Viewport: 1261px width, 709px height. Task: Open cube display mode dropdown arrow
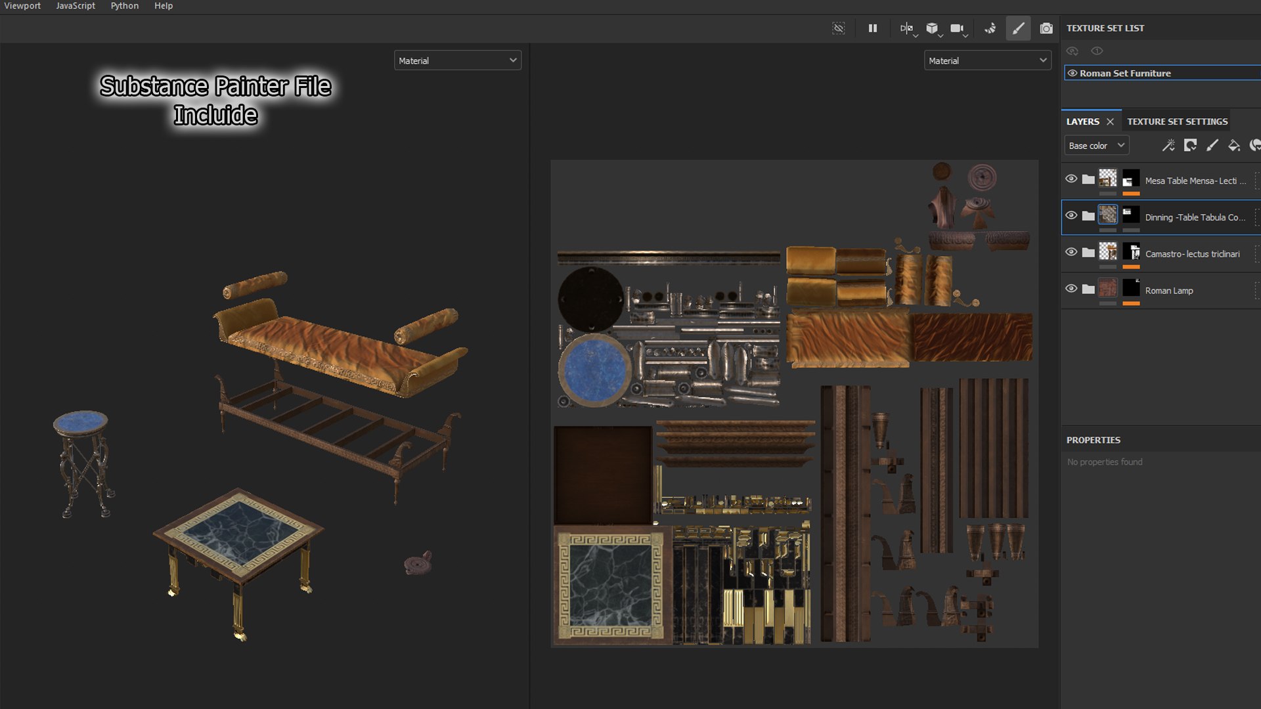940,35
